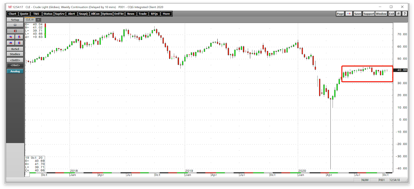Screen dimensions: 414x189
Task: Click the -40.00 price axis label
Action: pyautogui.click(x=402, y=168)
